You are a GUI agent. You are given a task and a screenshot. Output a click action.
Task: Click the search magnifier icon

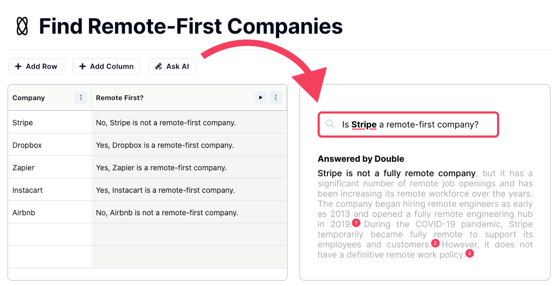pos(330,124)
